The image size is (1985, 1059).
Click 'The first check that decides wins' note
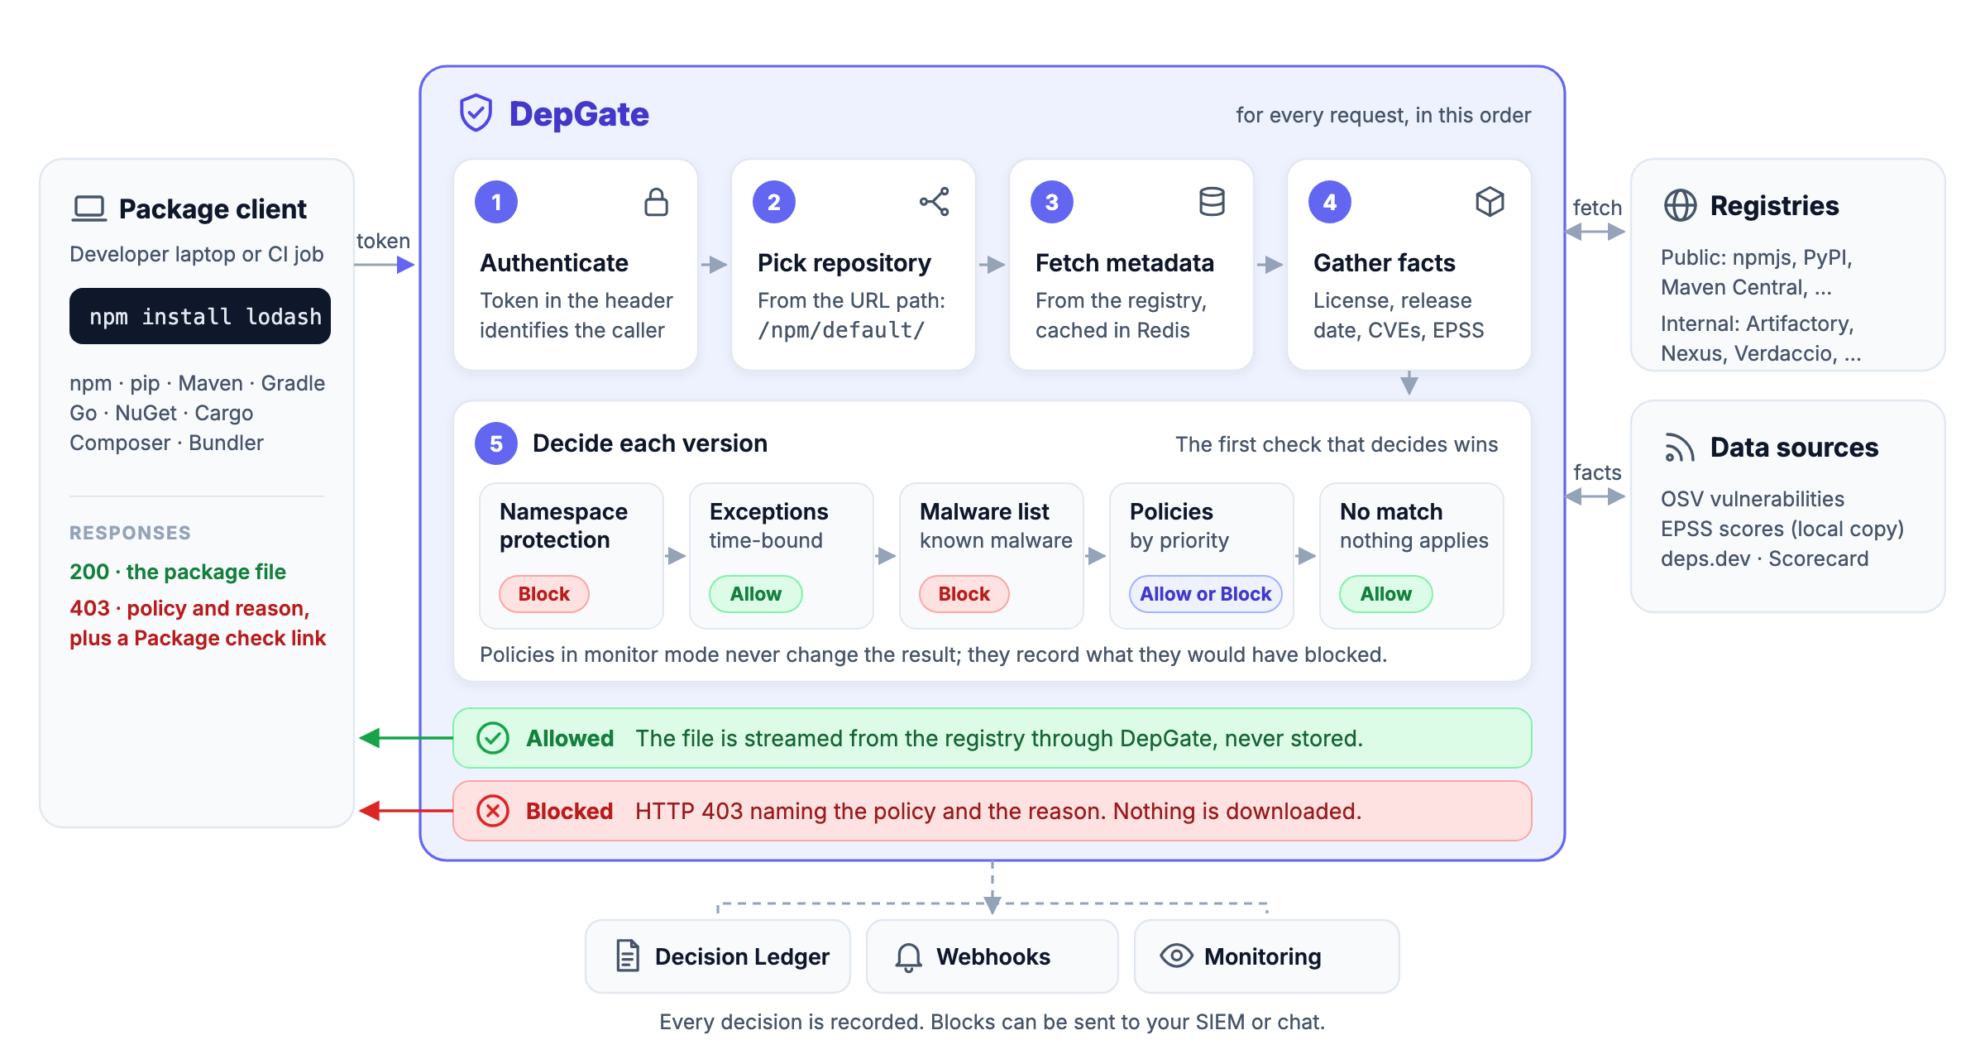point(1337,444)
